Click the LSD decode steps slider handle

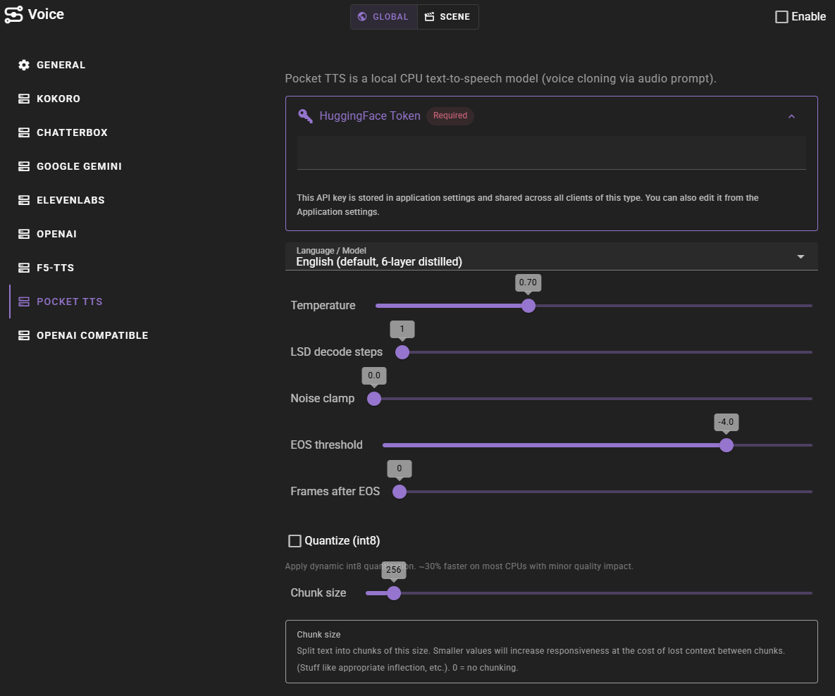click(402, 352)
